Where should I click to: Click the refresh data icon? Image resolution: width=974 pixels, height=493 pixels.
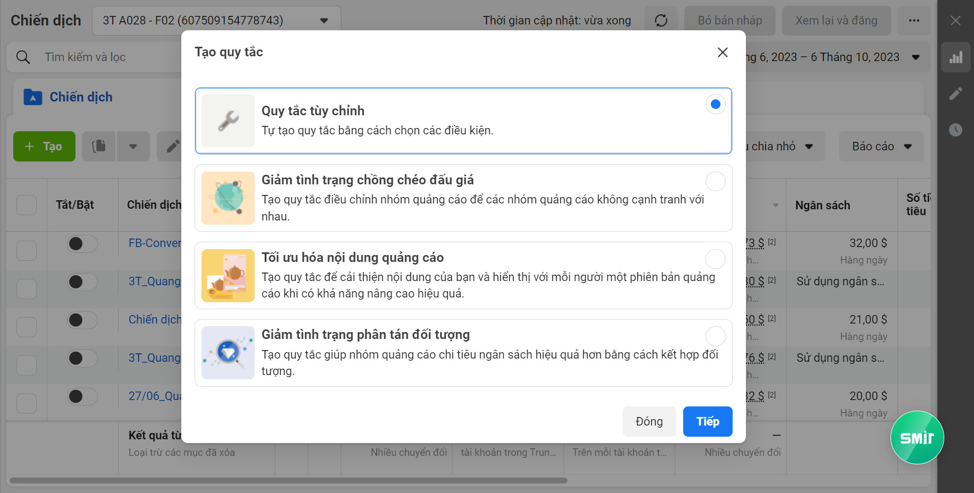[x=661, y=21]
